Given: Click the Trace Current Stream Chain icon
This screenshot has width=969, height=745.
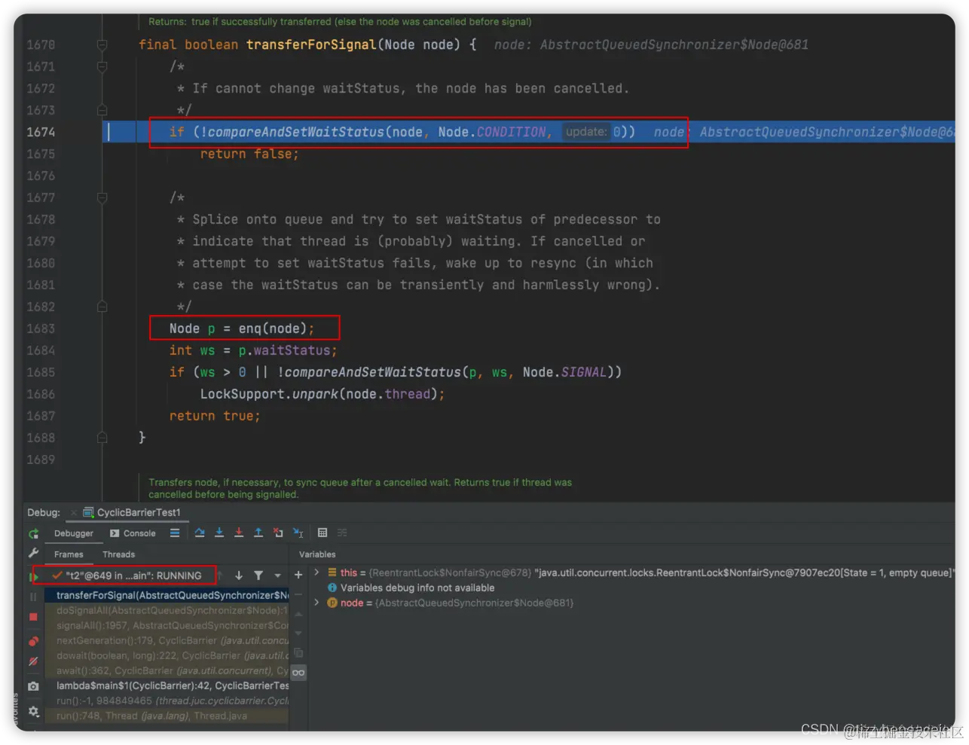Looking at the screenshot, I should coord(342,533).
